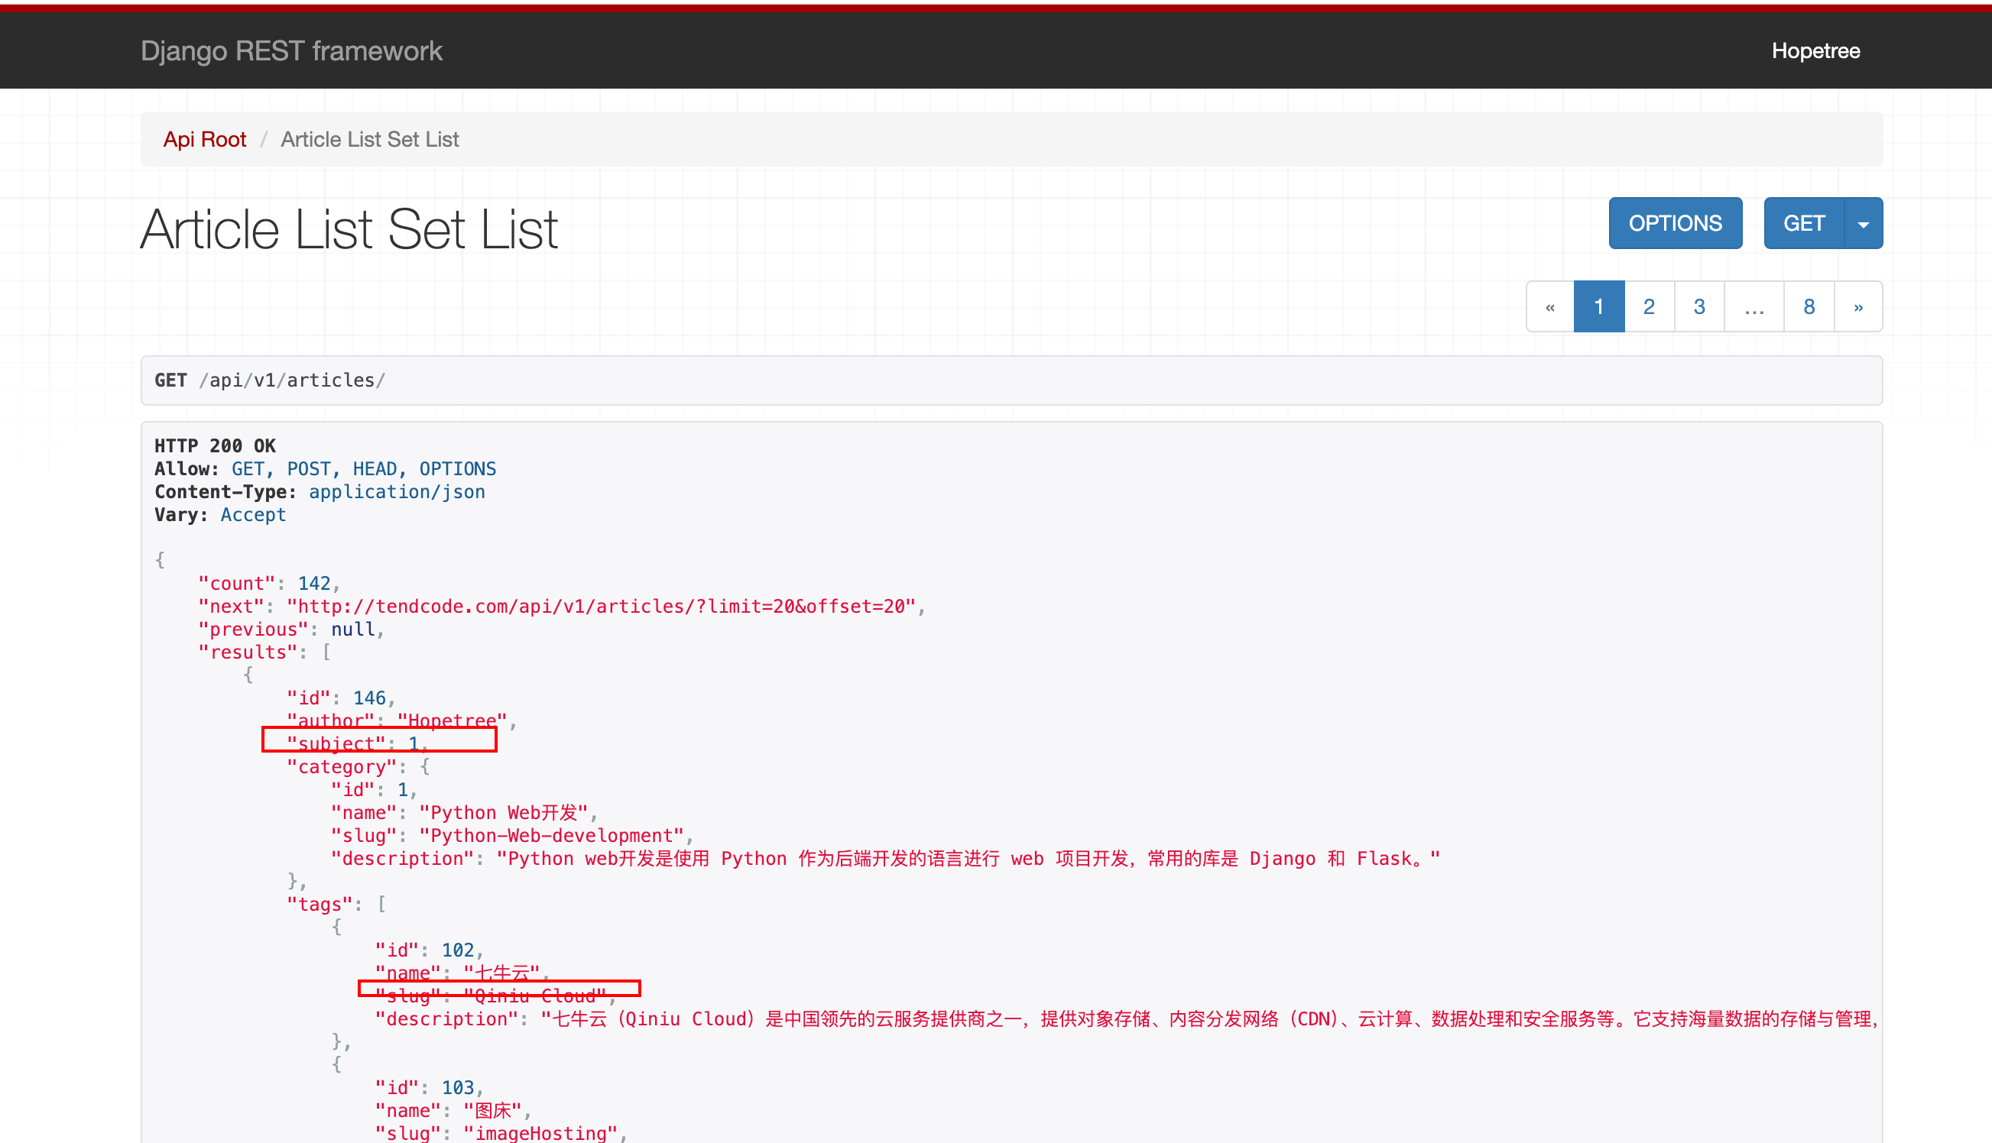The height and width of the screenshot is (1143, 1992).
Task: Select pagination page 1
Action: coord(1598,306)
